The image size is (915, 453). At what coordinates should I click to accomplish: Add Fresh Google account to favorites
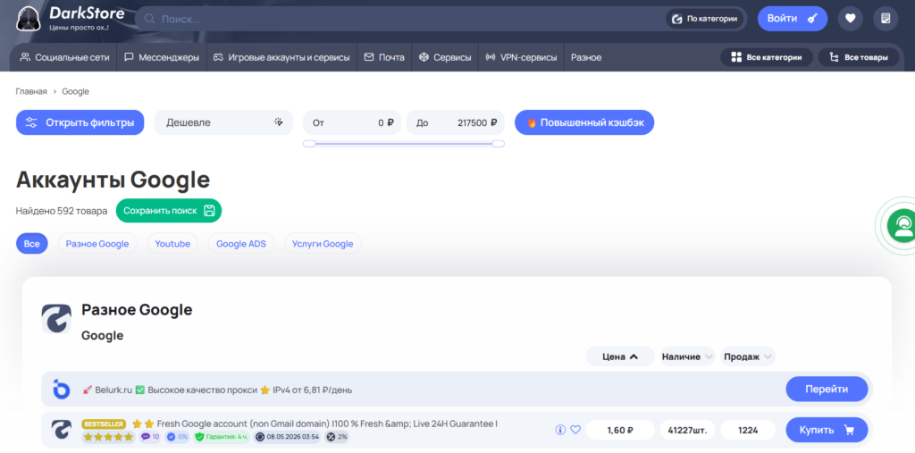(x=575, y=431)
